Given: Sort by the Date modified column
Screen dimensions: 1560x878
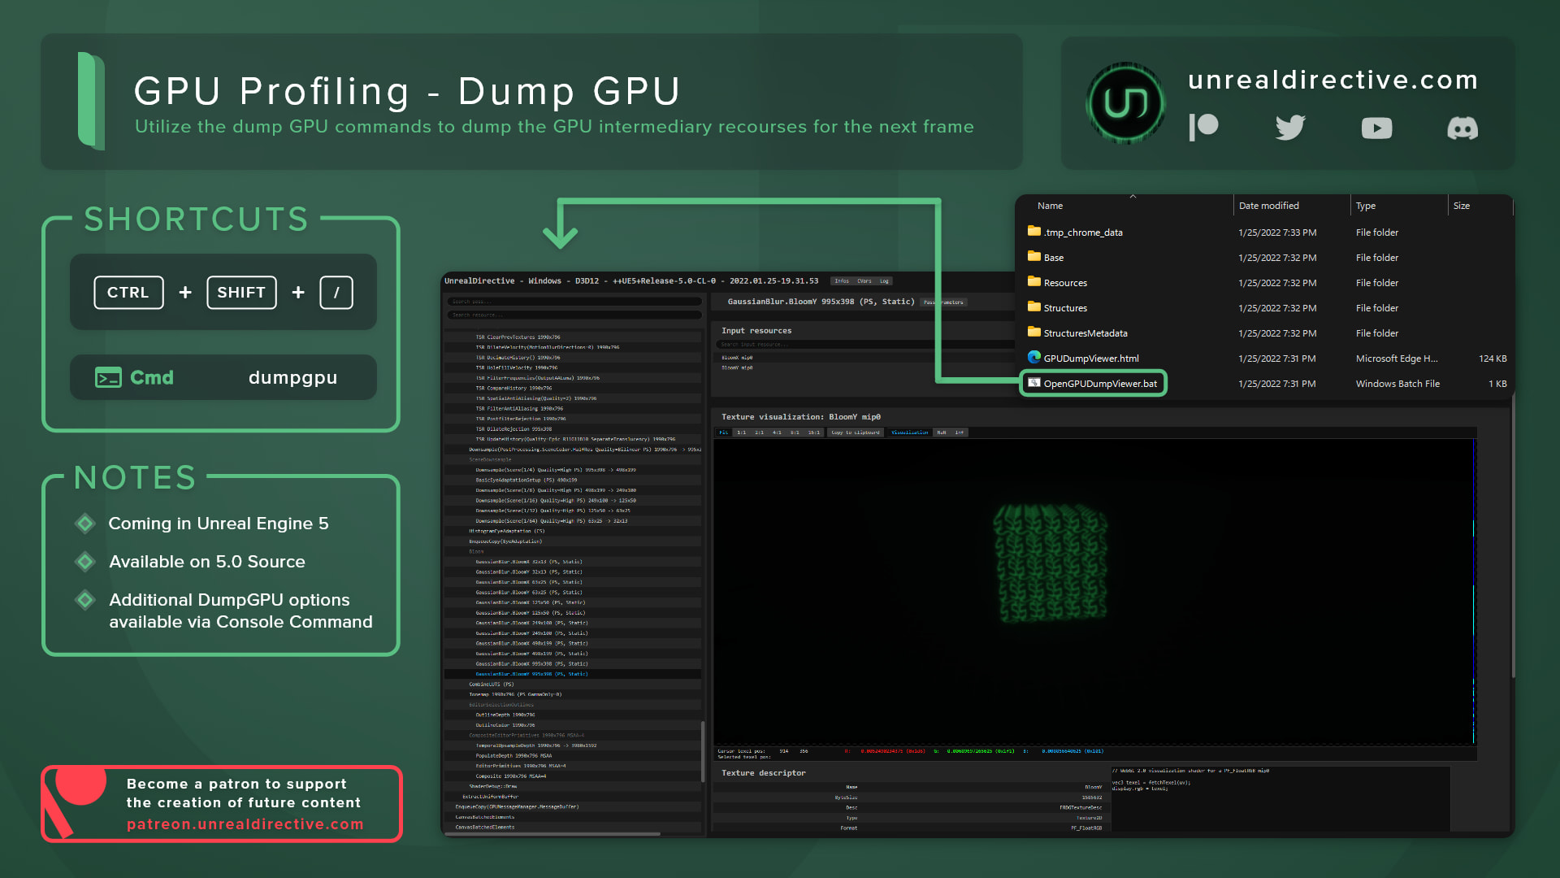Looking at the screenshot, I should [1268, 206].
